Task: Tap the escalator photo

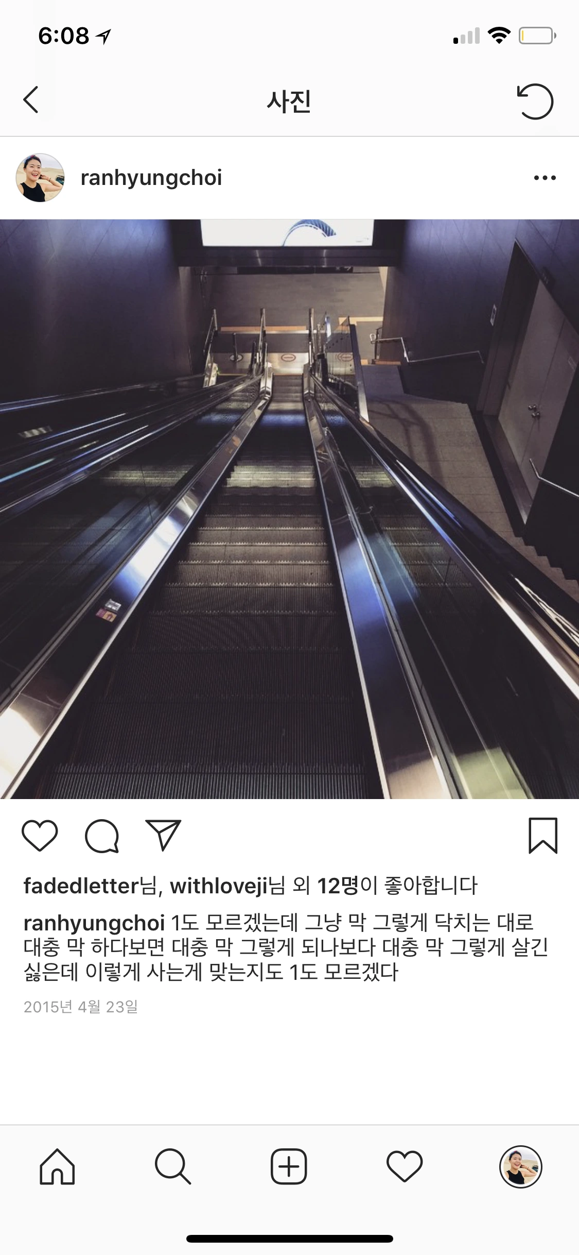Action: [289, 509]
